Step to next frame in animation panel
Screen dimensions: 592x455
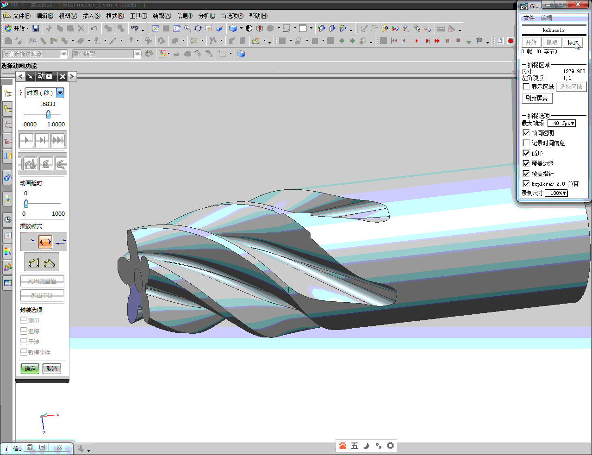pyautogui.click(x=42, y=140)
